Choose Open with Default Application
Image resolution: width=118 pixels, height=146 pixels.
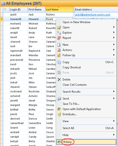point(86,109)
